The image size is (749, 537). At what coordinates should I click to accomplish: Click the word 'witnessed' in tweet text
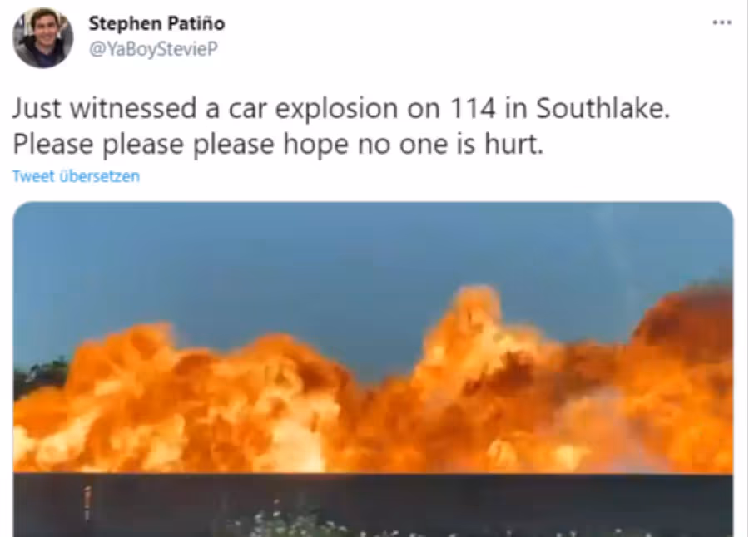[134, 108]
